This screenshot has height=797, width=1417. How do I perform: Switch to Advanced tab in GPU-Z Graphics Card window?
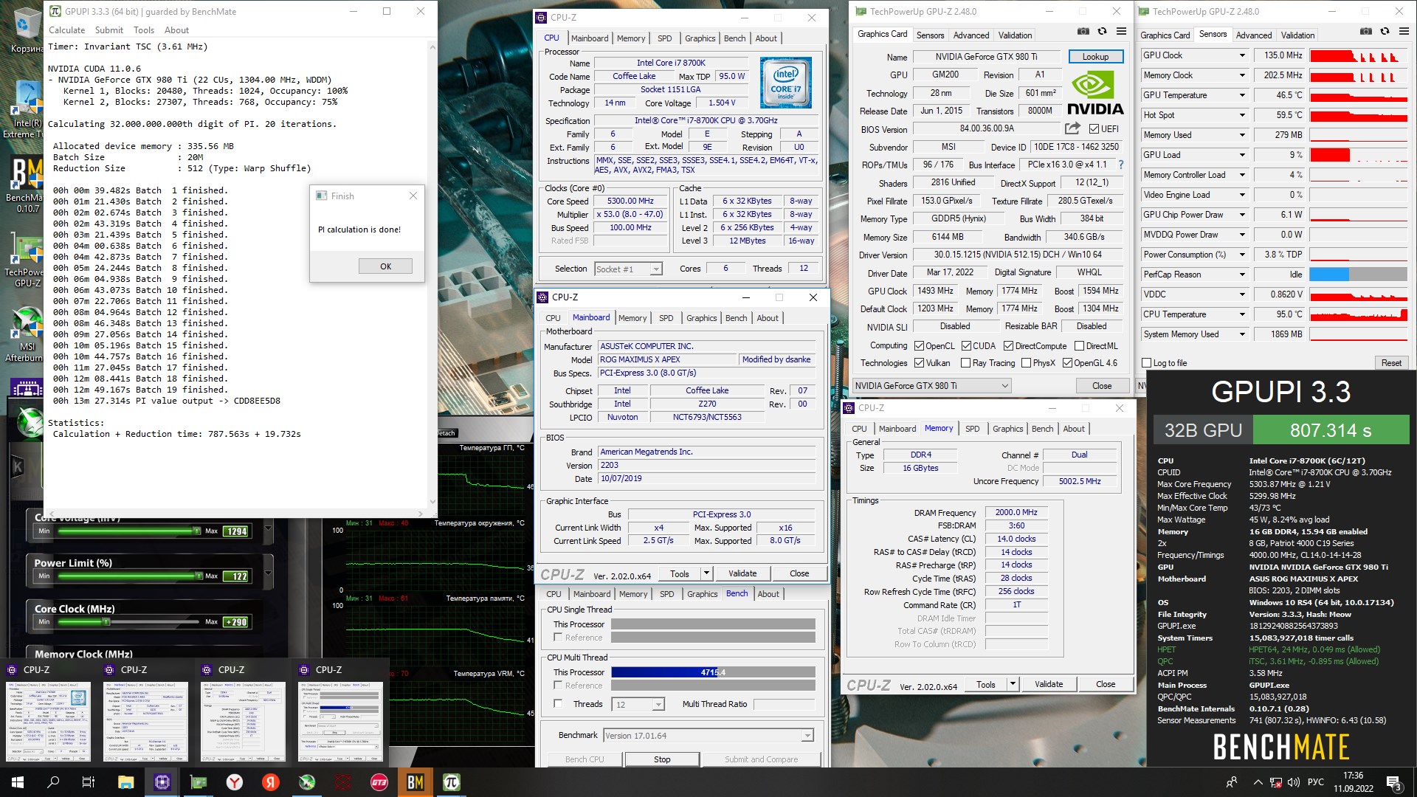click(x=971, y=35)
